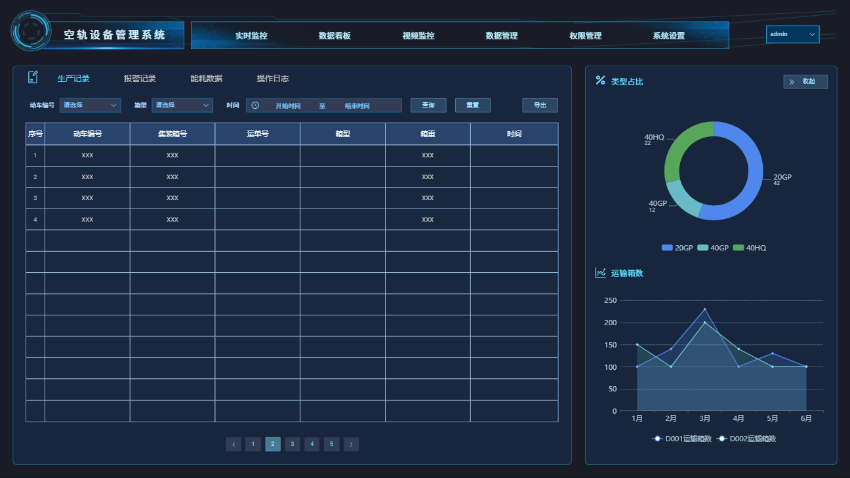This screenshot has width=850, height=478.
Task: Open 视频监控 in top navigation
Action: pos(418,36)
